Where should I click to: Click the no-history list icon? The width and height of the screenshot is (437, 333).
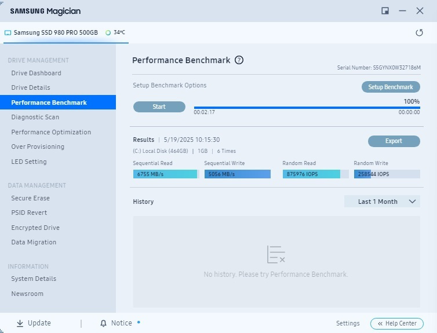276,254
